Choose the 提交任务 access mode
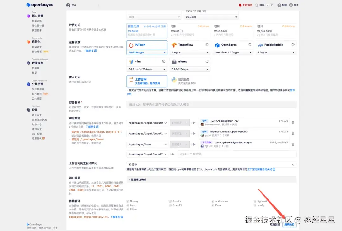The width and height of the screenshot is (342, 231). (x=190, y=81)
